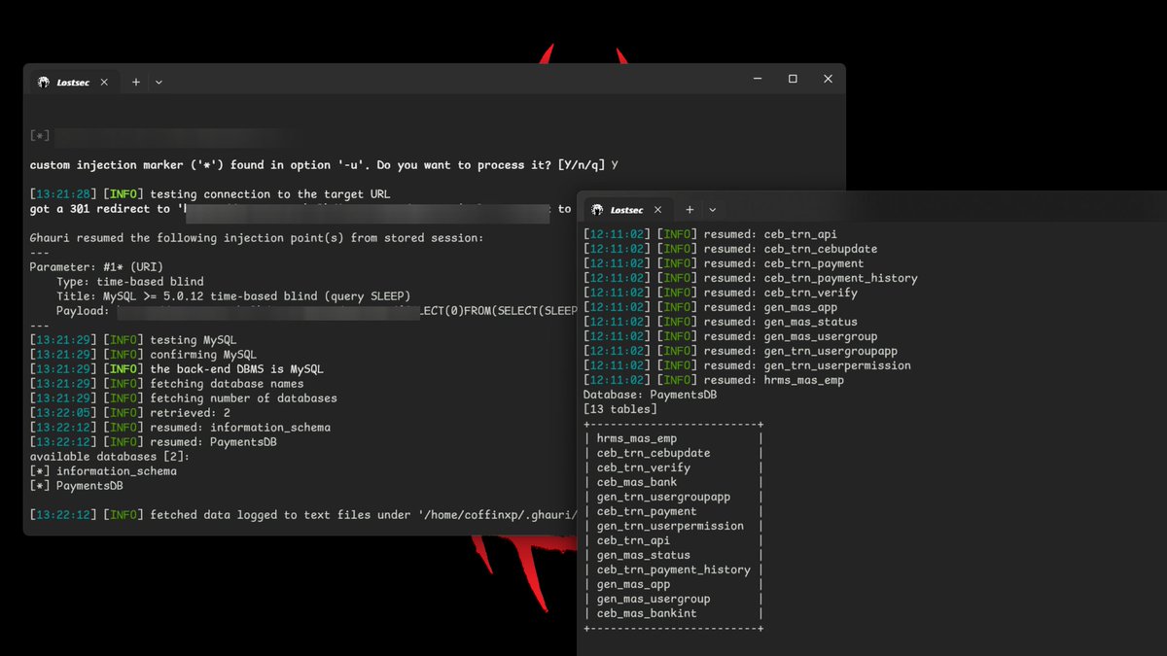Click the gen_trn_usergroupapp table row
Screen dimensions: 1167x656
click(673, 497)
